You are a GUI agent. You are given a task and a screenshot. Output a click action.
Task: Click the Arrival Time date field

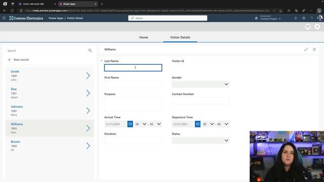click(x=116, y=124)
